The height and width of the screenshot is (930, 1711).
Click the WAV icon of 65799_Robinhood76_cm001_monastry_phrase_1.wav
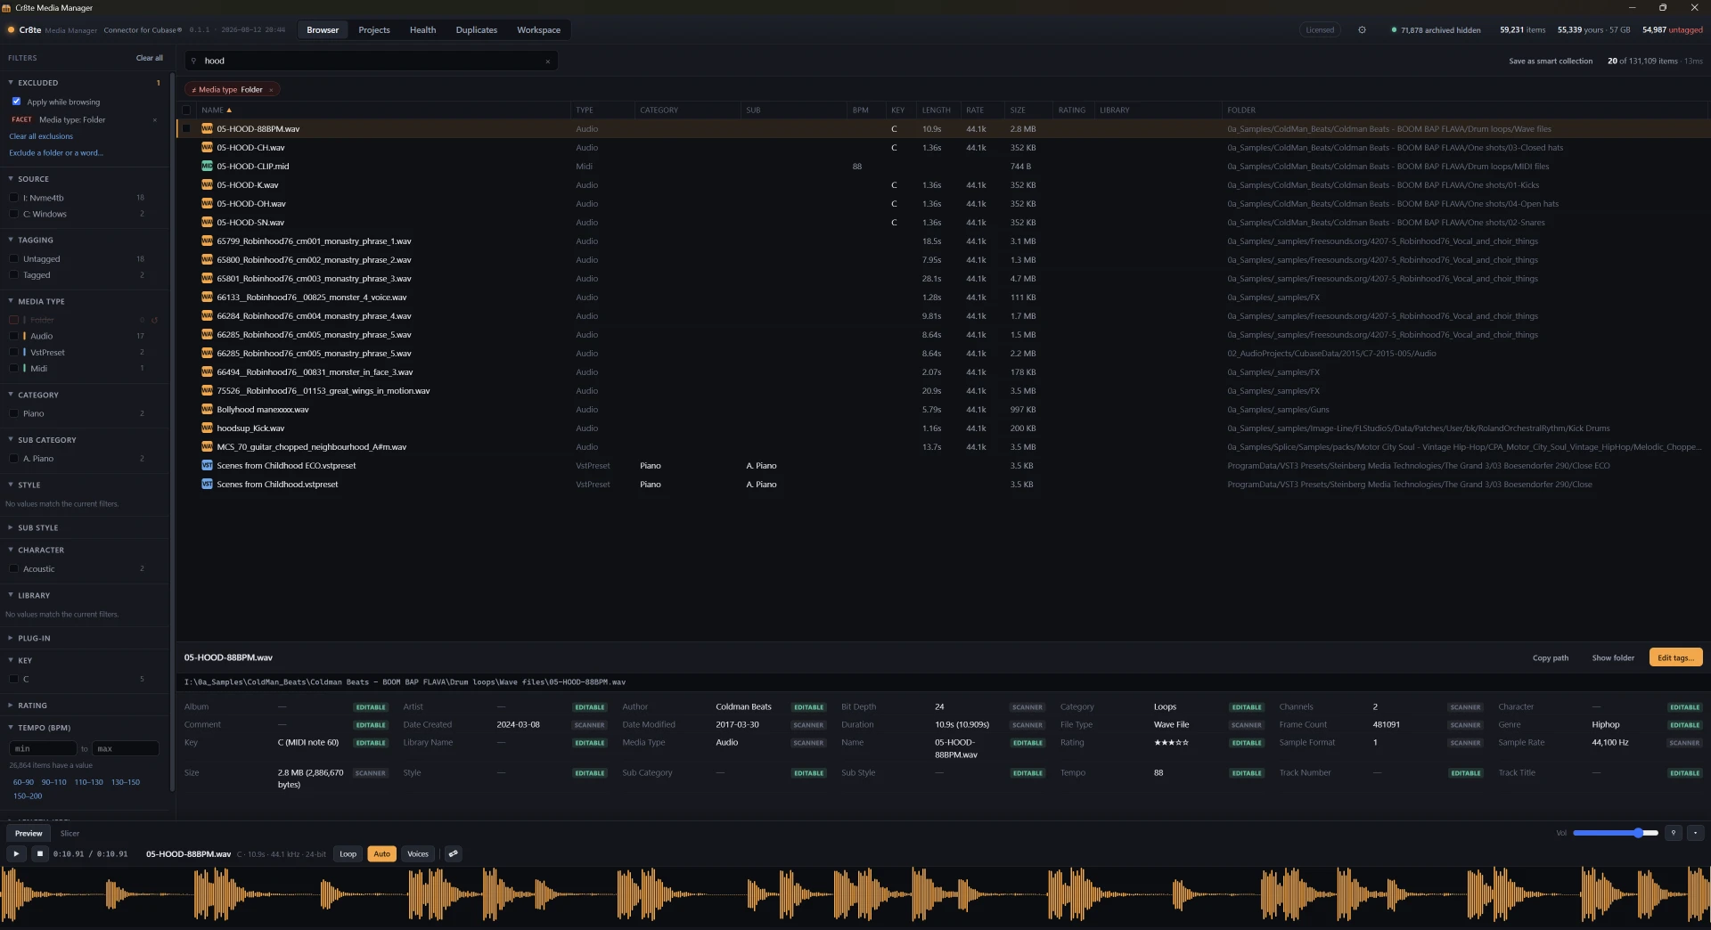[x=207, y=241]
